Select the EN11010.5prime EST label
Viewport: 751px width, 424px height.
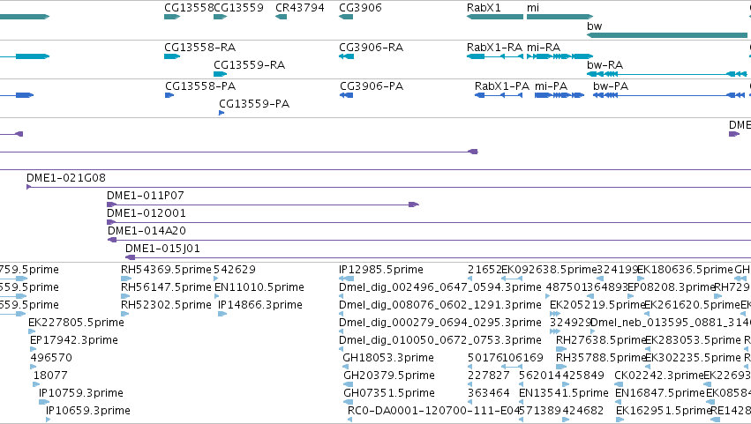(259, 287)
